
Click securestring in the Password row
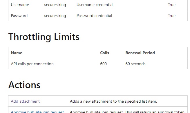(x=55, y=16)
